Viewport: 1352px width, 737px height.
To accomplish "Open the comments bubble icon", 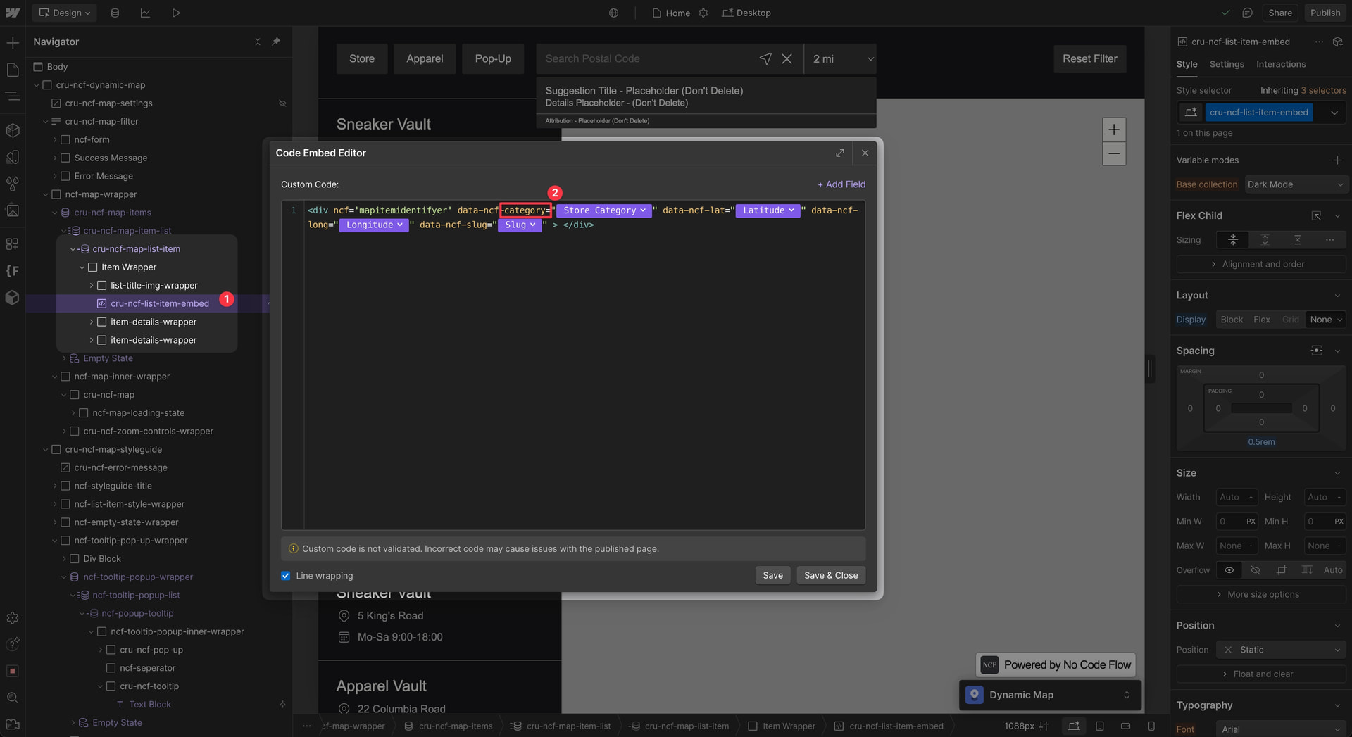I will click(1247, 13).
